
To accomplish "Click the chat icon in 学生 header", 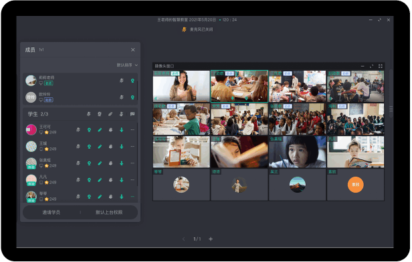I will coord(132,114).
